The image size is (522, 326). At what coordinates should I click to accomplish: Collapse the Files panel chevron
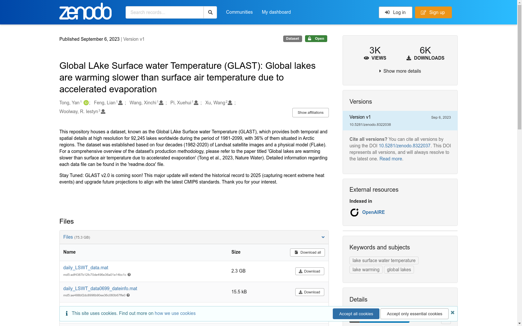point(323,237)
